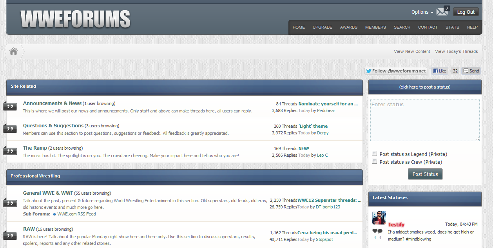Click The Ramp forum quote icon

tap(10, 151)
